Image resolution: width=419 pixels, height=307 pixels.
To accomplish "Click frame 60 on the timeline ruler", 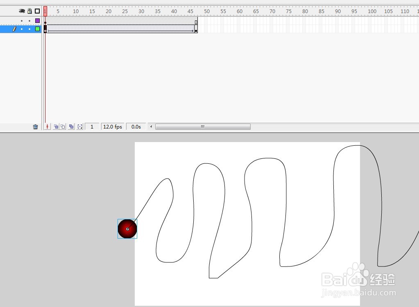I will [x=240, y=11].
